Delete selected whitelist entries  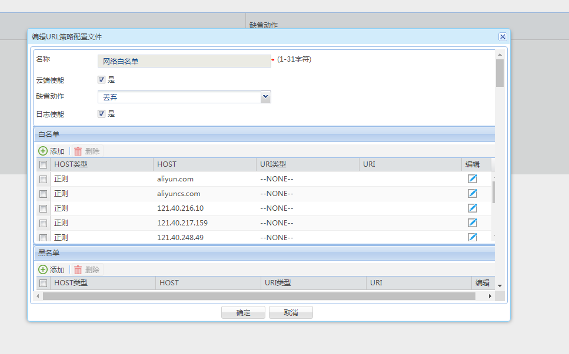pos(87,151)
